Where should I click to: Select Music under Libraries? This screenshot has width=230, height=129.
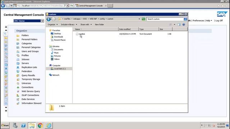tap(56, 53)
